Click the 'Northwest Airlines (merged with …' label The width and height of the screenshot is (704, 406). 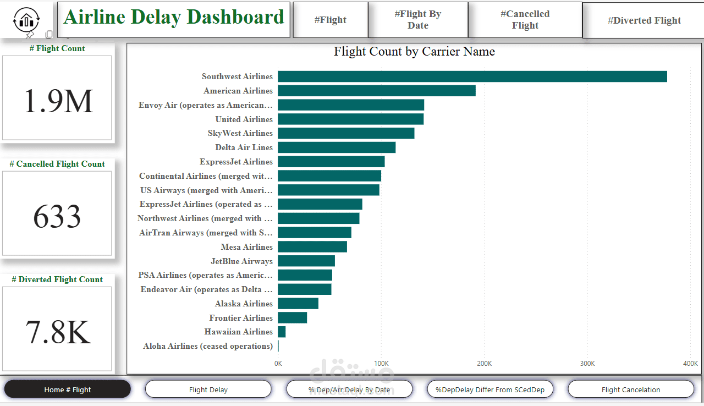pyautogui.click(x=205, y=218)
